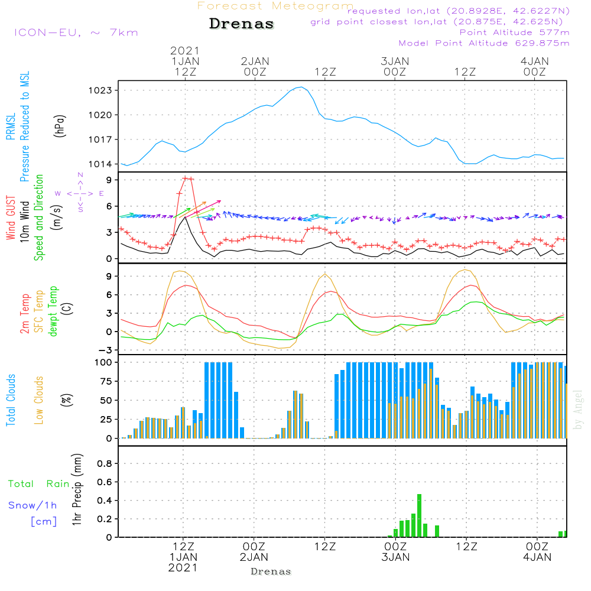Viewport: 591px width, 591px height.
Task: Click the "0.8" precipitation axis value
Action: 105,463
